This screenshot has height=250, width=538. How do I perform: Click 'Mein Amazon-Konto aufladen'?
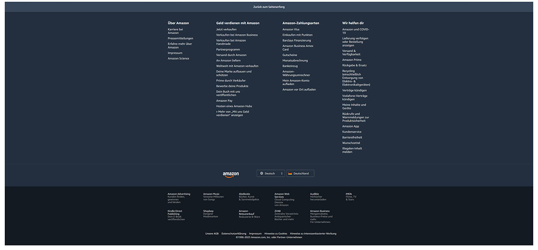tap(296, 82)
